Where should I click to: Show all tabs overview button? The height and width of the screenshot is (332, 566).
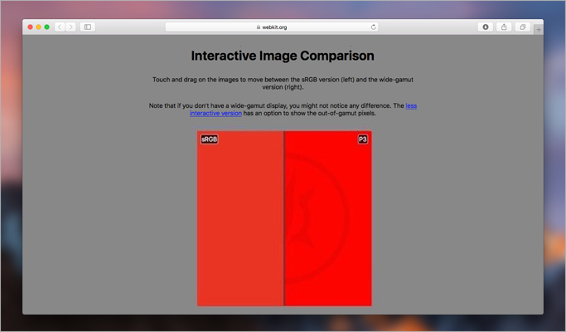[x=522, y=27]
